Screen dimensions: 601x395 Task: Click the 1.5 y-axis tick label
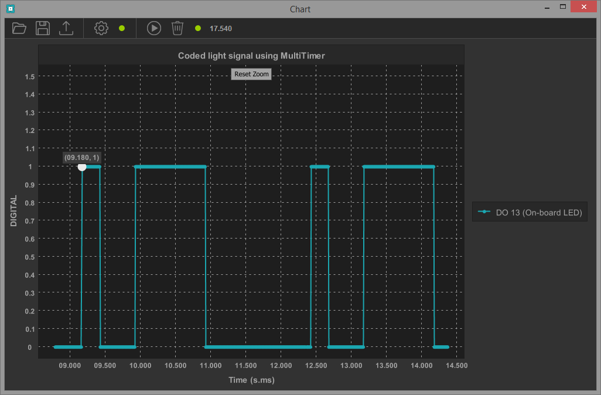[29, 77]
